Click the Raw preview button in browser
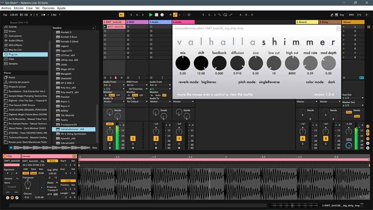Viewport: 373px width, 210px height. (x=94, y=148)
